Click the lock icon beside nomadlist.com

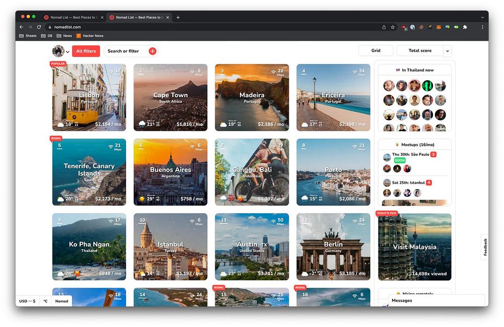coord(50,27)
